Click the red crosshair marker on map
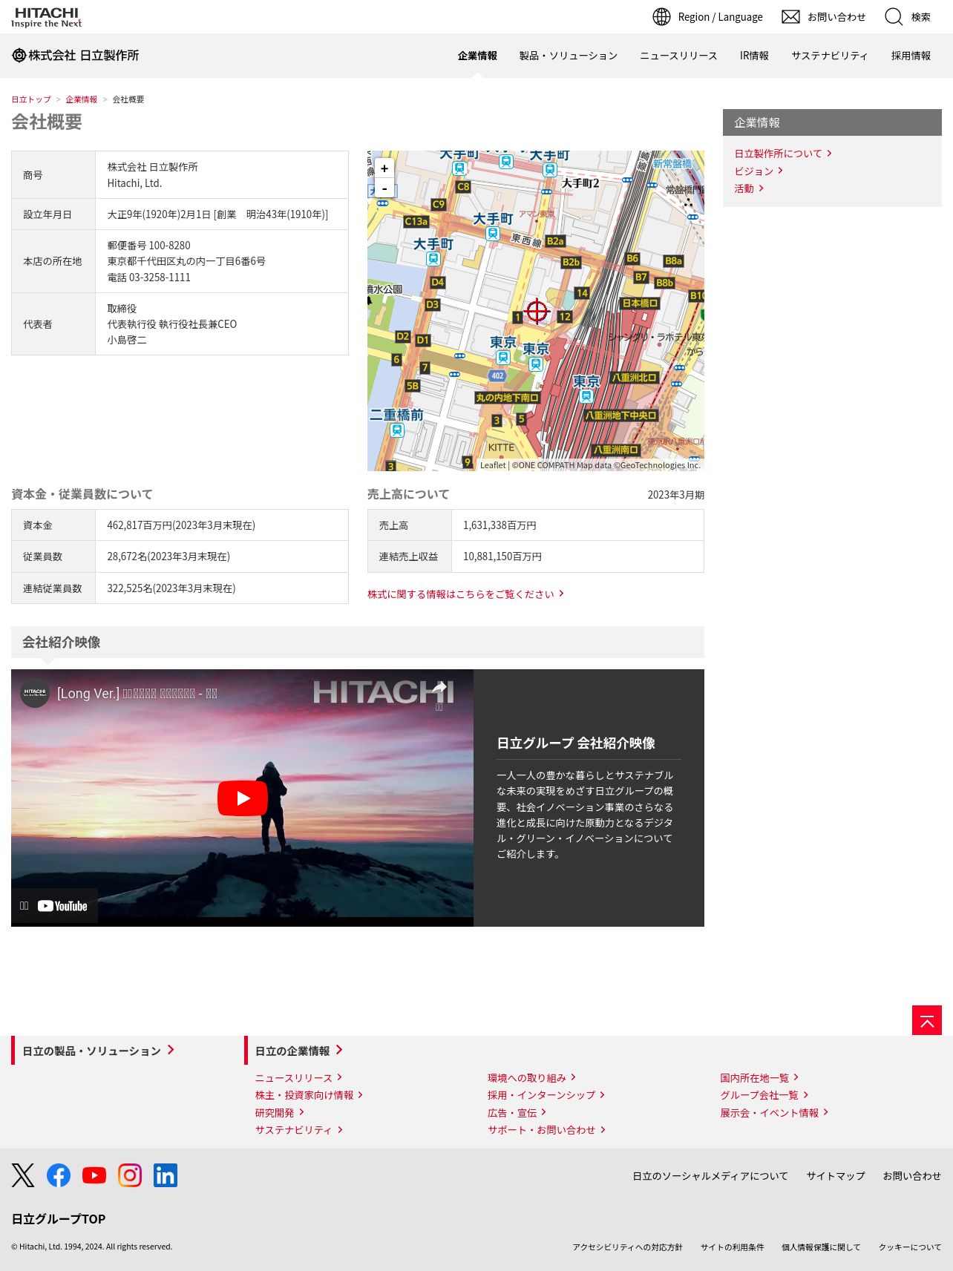This screenshot has height=1271, width=953. coord(537,311)
